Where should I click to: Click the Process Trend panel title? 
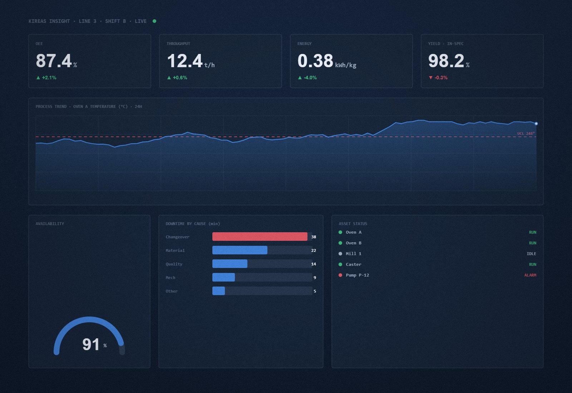89,106
